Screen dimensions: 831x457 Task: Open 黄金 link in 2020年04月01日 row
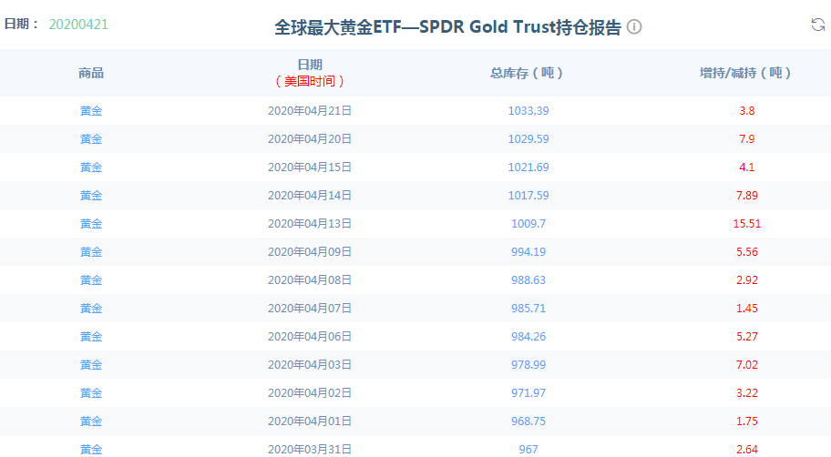click(x=91, y=421)
